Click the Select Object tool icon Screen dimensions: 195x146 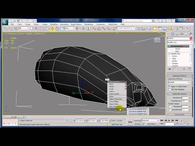click(32, 29)
